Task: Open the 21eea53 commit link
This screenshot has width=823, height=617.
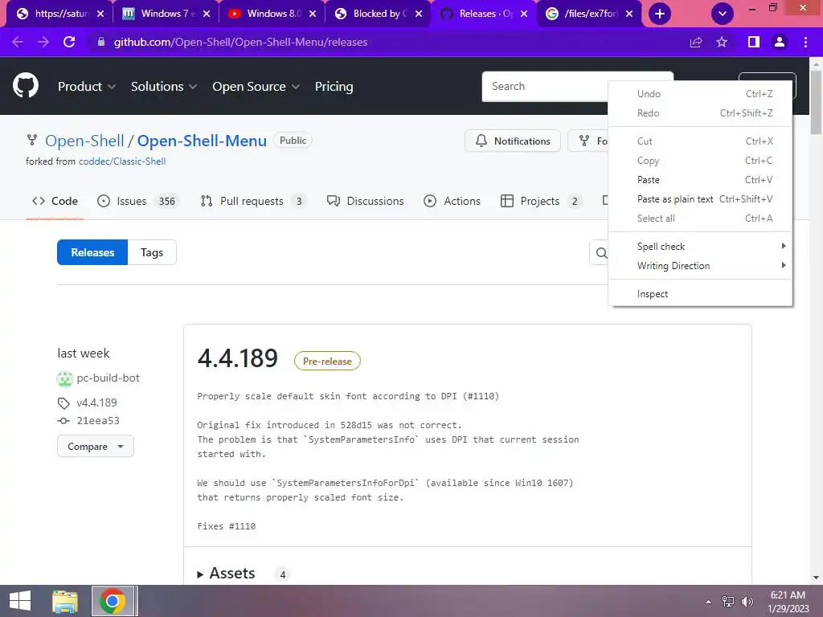Action: coord(97,420)
